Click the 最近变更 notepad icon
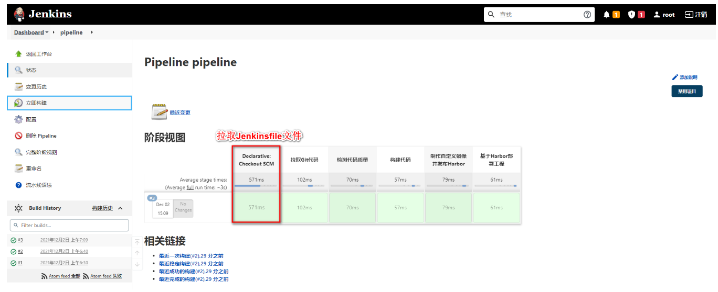This screenshot has width=718, height=292. 160,112
